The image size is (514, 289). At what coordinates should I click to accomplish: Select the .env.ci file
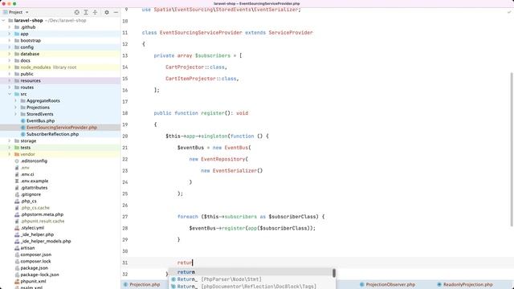click(x=27, y=174)
